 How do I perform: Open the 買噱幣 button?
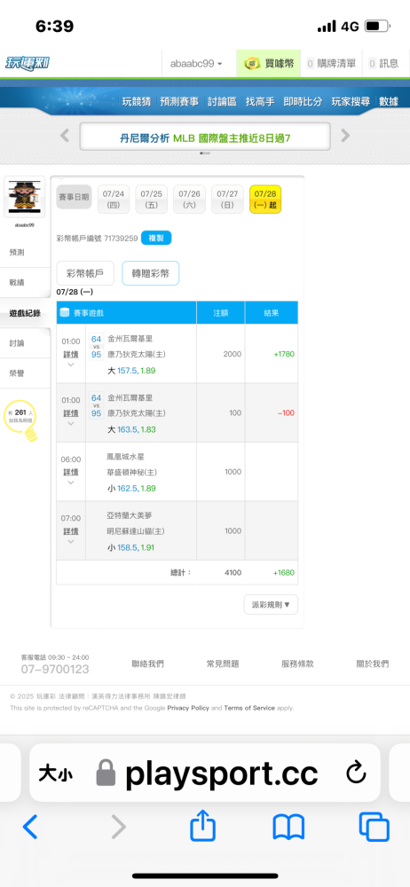click(269, 63)
